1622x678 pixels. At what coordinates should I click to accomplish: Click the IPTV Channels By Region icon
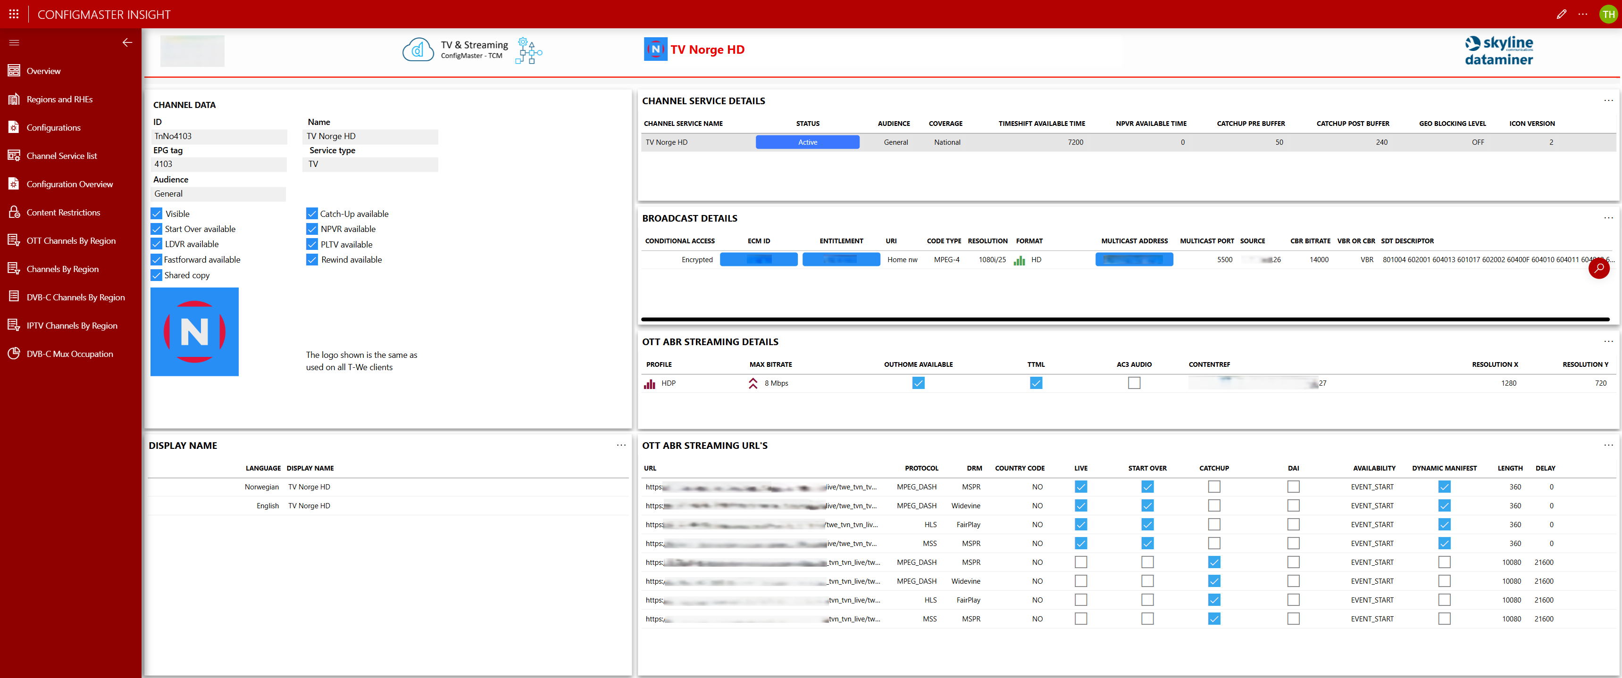(14, 325)
